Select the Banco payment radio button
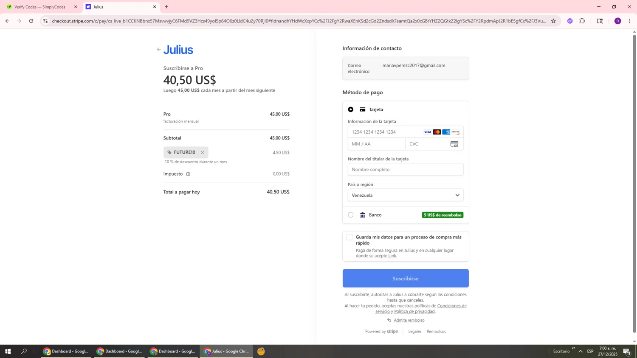Screen dimensions: 637x358 [351, 215]
